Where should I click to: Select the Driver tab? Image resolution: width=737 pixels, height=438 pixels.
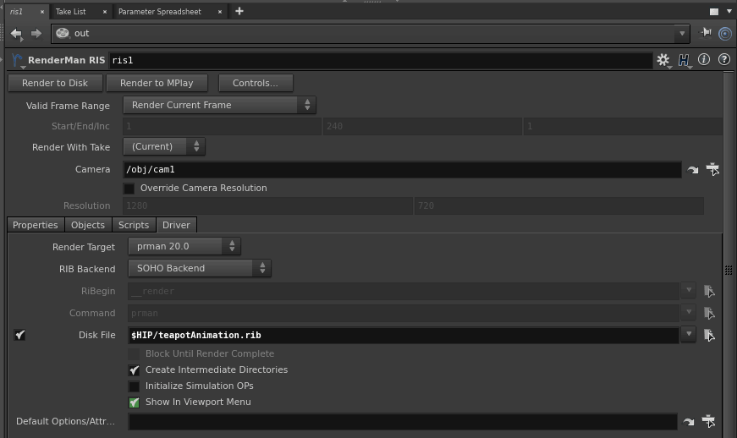[x=176, y=225]
